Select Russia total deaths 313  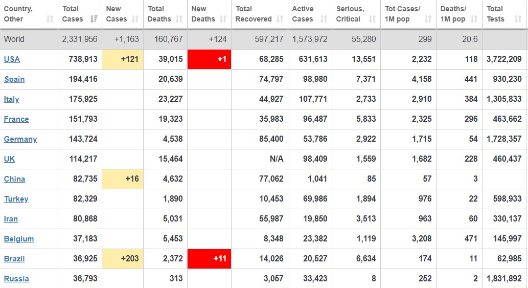(176, 279)
